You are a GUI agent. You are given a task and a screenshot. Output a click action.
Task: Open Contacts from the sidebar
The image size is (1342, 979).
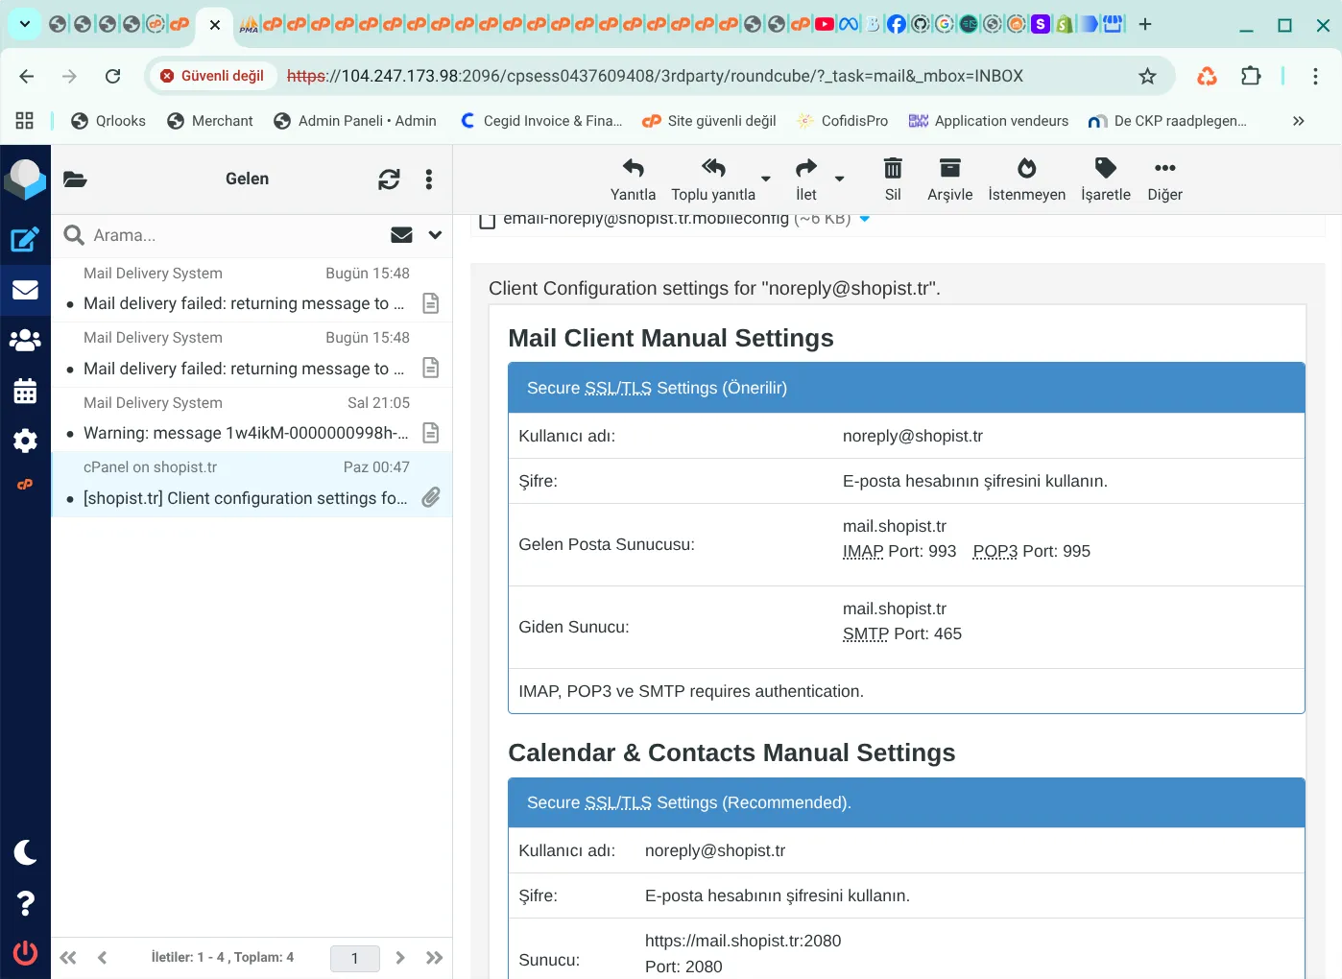coord(25,340)
